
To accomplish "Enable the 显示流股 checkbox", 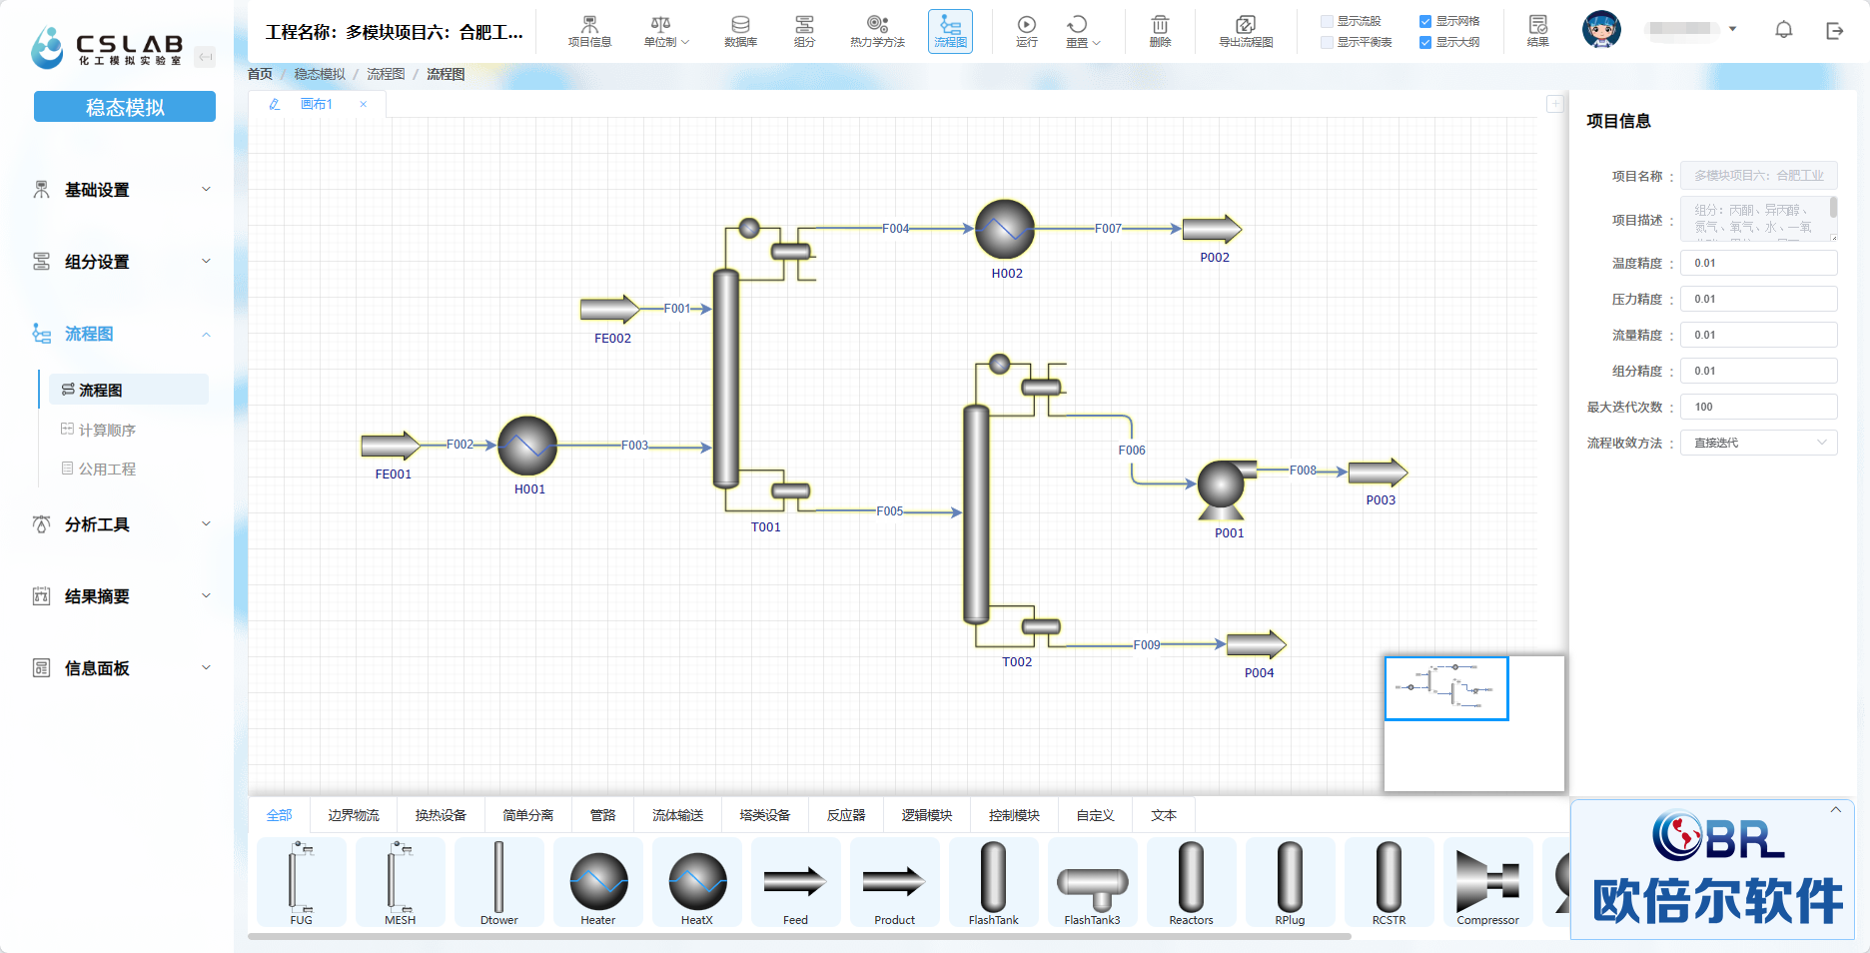I will coord(1327,21).
